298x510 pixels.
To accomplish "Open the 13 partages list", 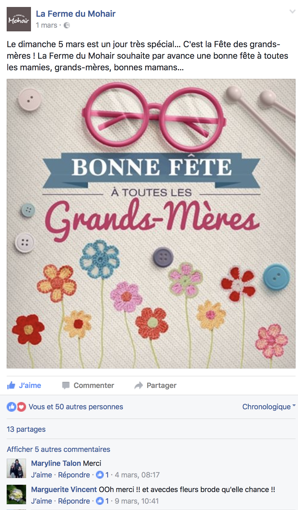I will (26, 429).
